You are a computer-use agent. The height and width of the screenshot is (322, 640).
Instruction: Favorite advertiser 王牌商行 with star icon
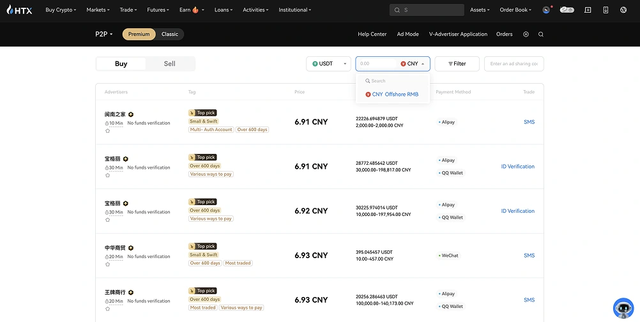(x=108, y=309)
